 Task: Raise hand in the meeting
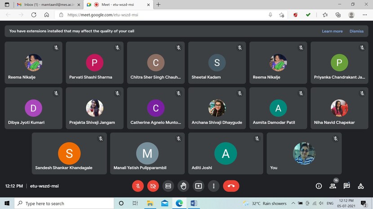183,186
